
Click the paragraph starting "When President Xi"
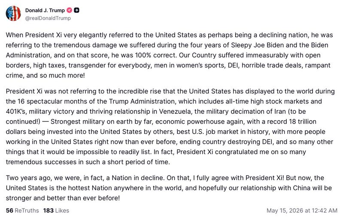pos(170,55)
